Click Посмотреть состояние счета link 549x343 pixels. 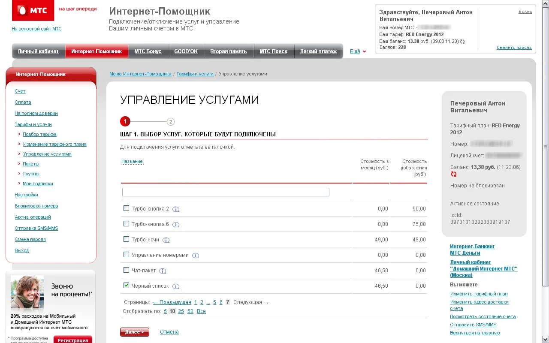483,316
